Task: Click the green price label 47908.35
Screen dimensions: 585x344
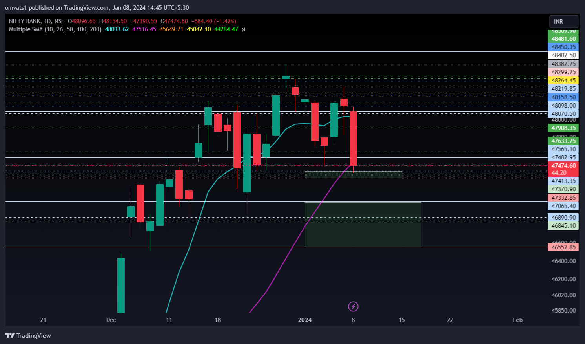Action: 563,128
